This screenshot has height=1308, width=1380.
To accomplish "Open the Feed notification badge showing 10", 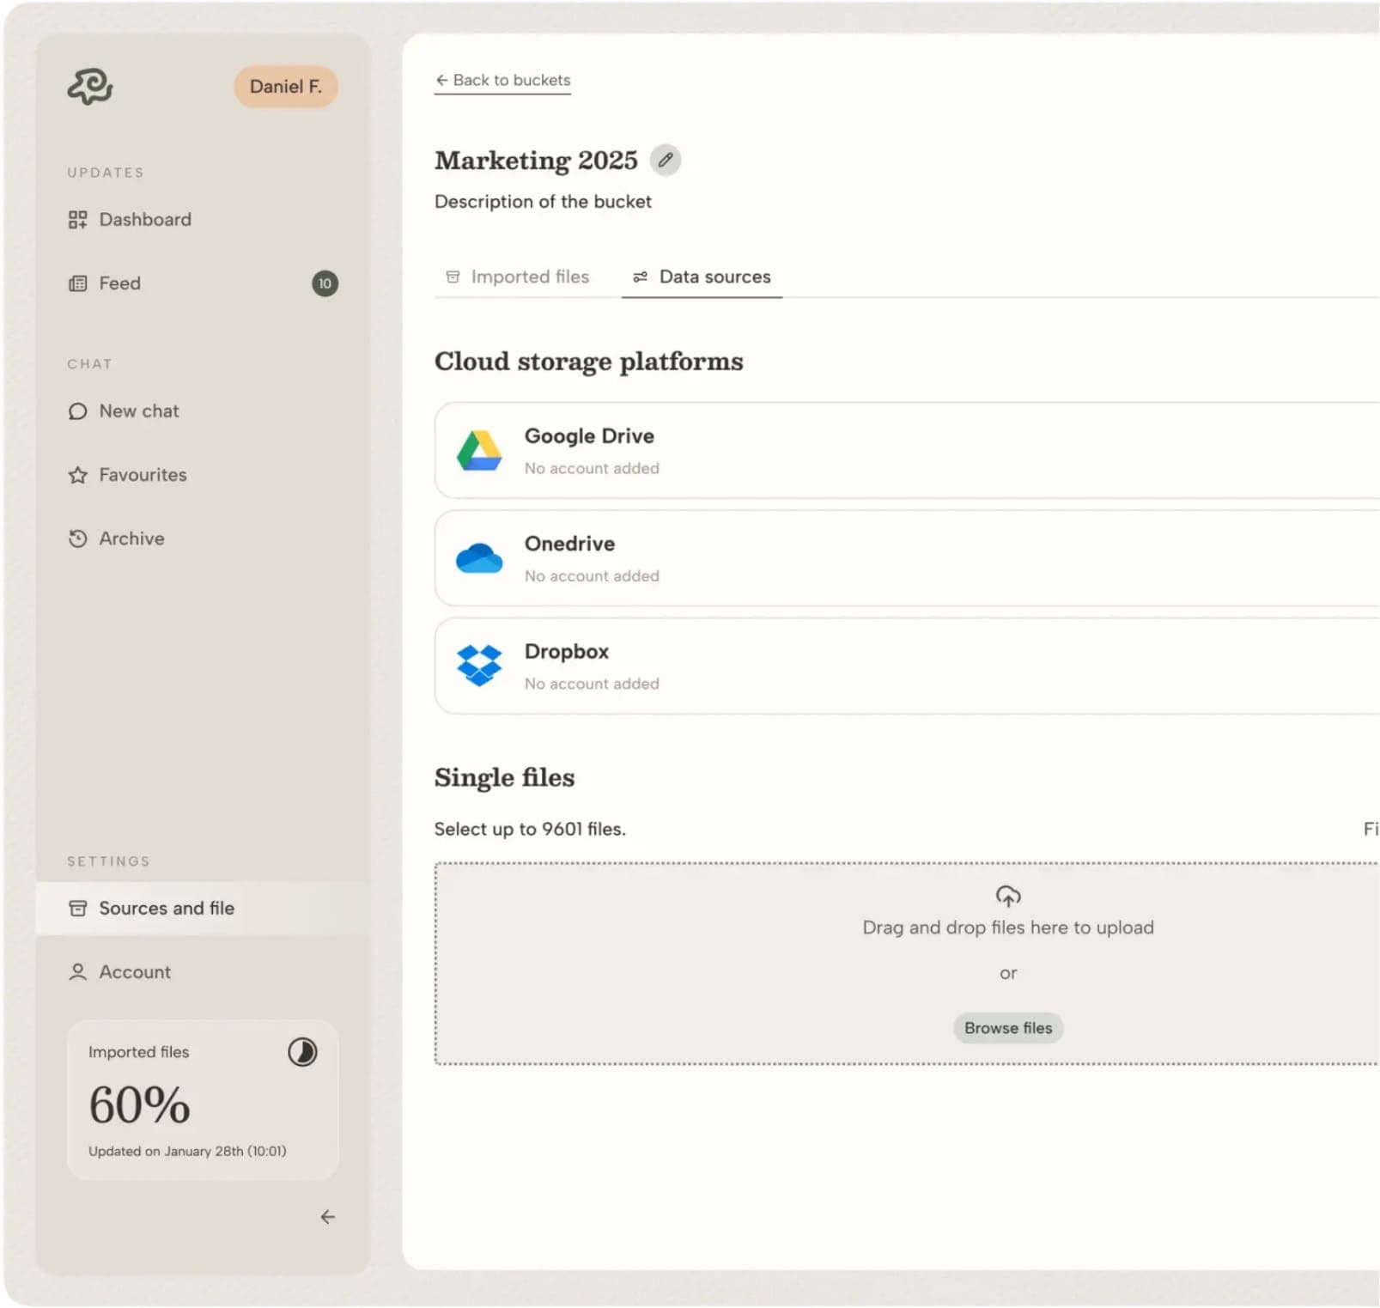I will coord(325,283).
